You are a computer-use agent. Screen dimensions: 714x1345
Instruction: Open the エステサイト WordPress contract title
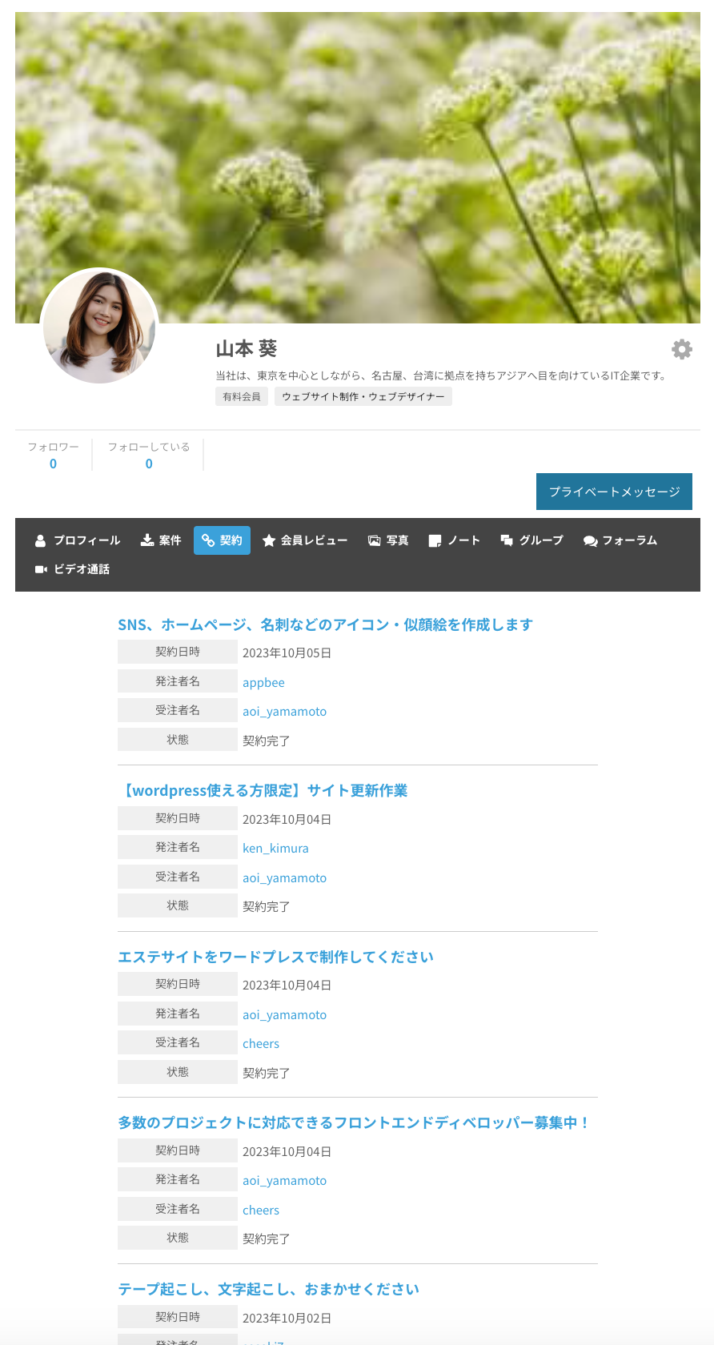[x=275, y=957]
